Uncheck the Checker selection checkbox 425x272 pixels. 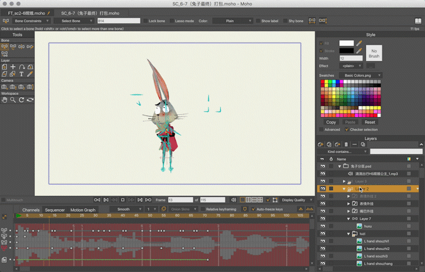click(x=346, y=130)
